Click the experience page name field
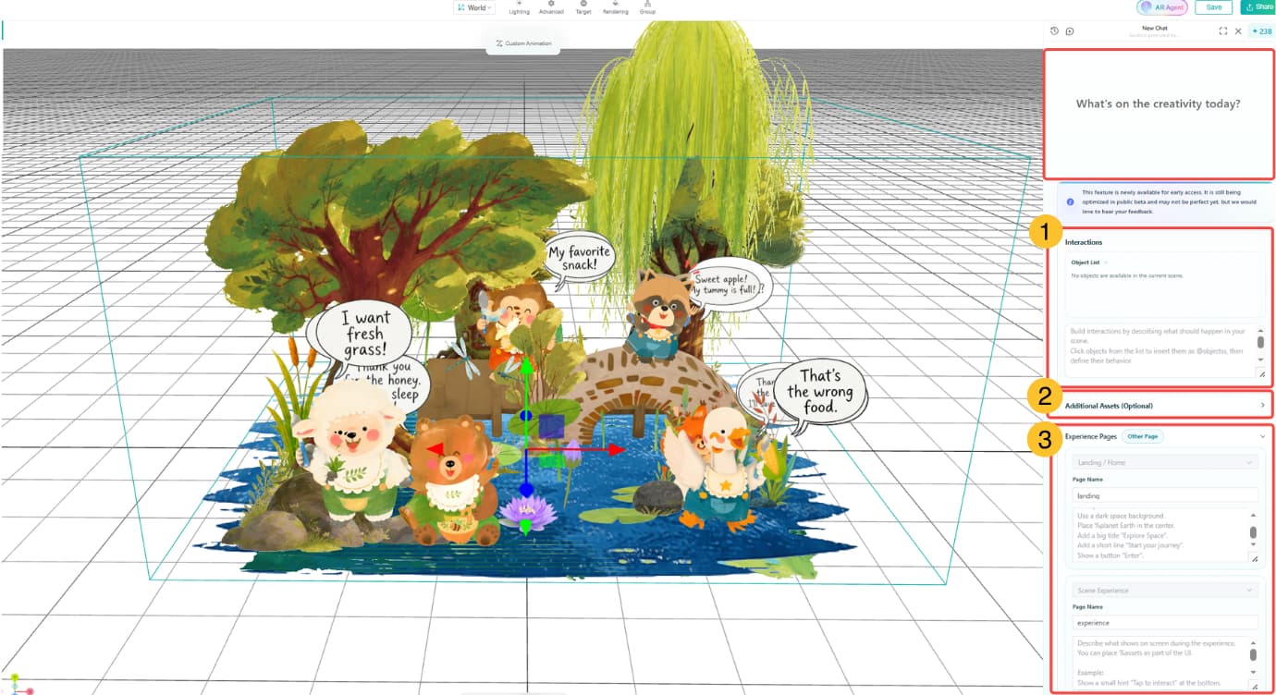The image size is (1276, 695). [1165, 623]
